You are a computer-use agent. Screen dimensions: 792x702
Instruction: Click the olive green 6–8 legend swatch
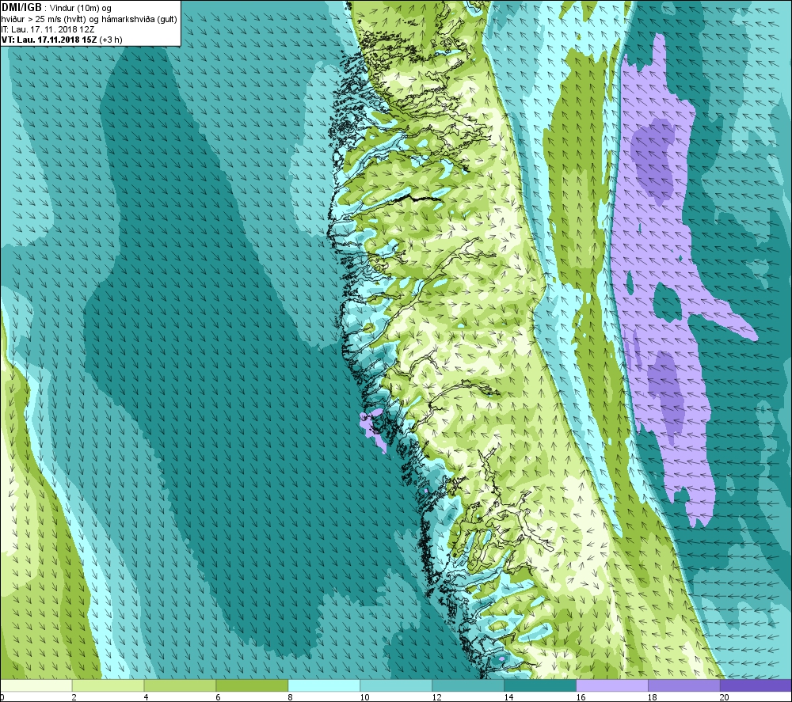252,685
